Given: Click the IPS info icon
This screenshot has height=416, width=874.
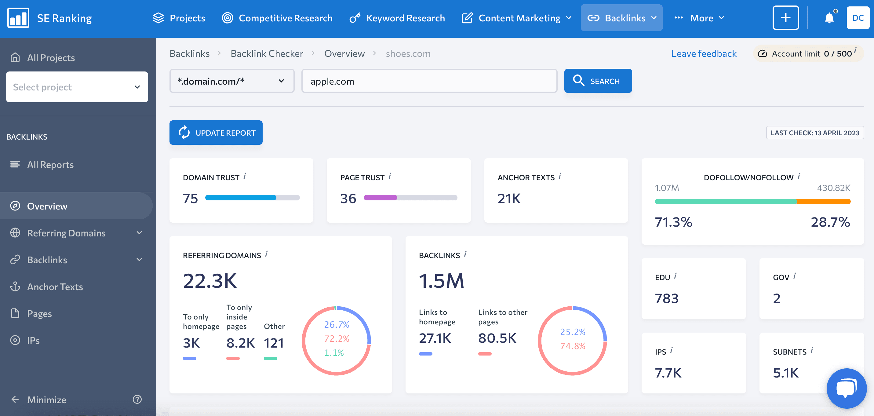Looking at the screenshot, I should pyautogui.click(x=672, y=351).
